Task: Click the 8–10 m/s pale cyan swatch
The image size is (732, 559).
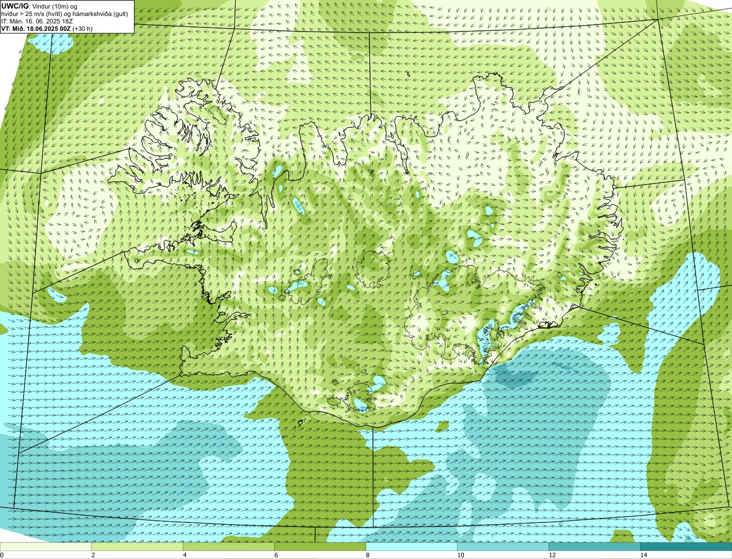Action: click(x=412, y=546)
